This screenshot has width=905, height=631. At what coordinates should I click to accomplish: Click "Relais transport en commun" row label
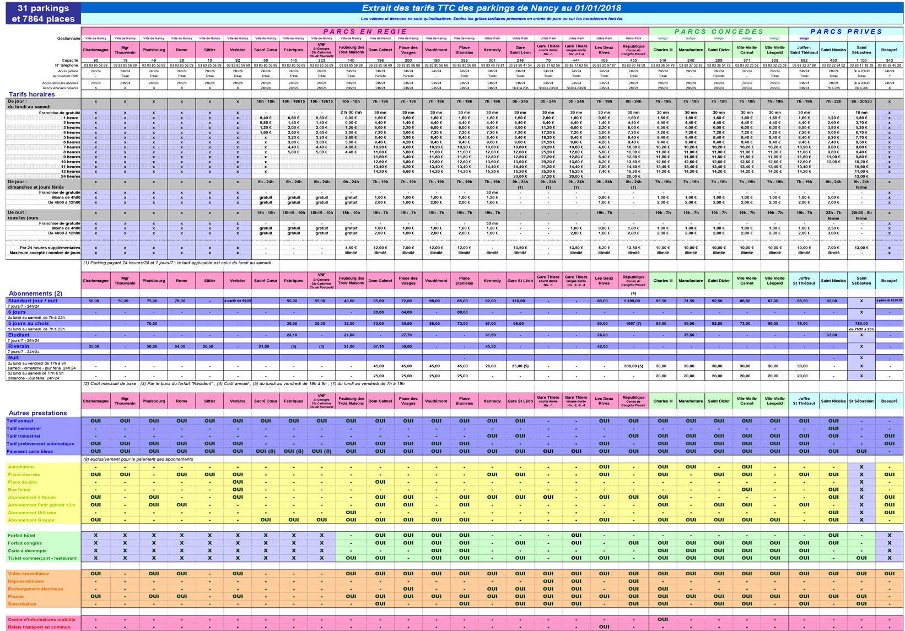click(x=39, y=627)
